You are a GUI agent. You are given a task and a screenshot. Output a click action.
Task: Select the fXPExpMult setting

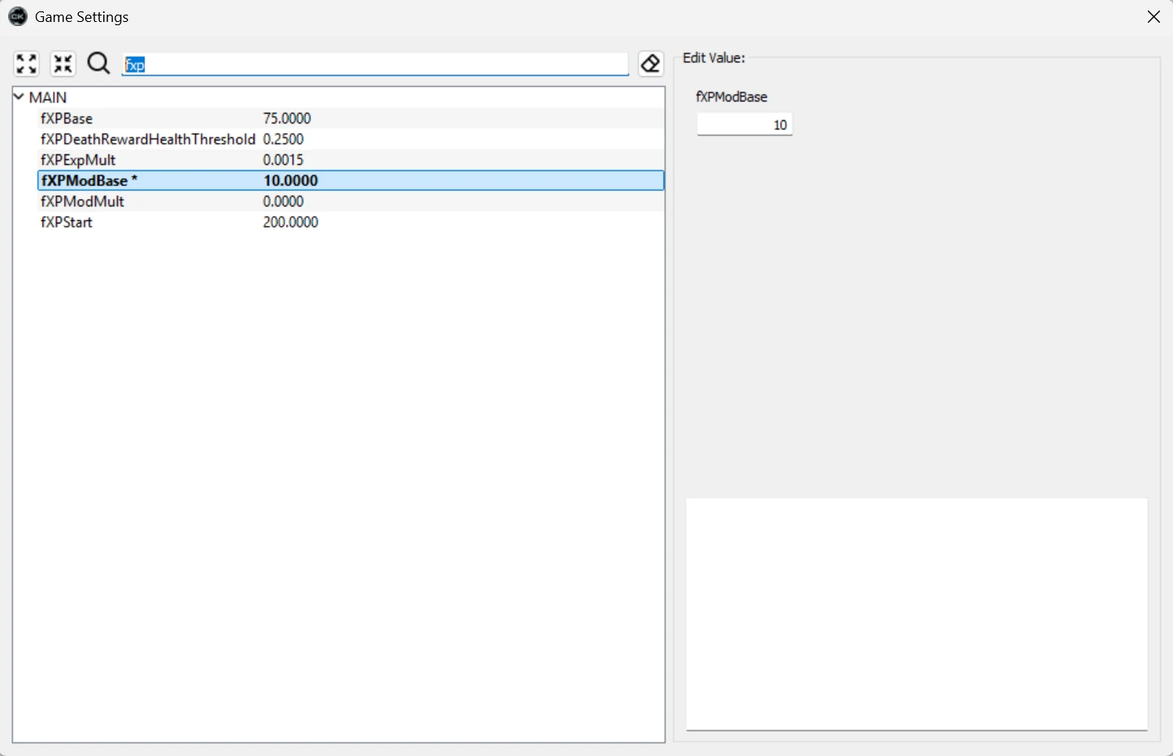pos(78,160)
